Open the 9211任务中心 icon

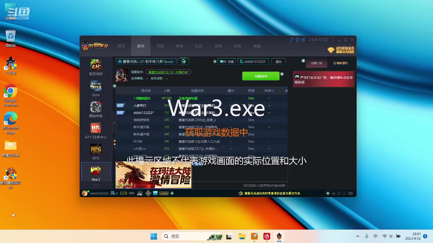pyautogui.click(x=96, y=131)
